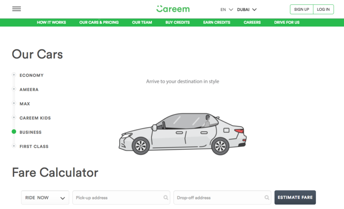Viewport: 344px width, 209px height.
Task: Open the hamburger menu icon
Action: pyautogui.click(x=16, y=9)
